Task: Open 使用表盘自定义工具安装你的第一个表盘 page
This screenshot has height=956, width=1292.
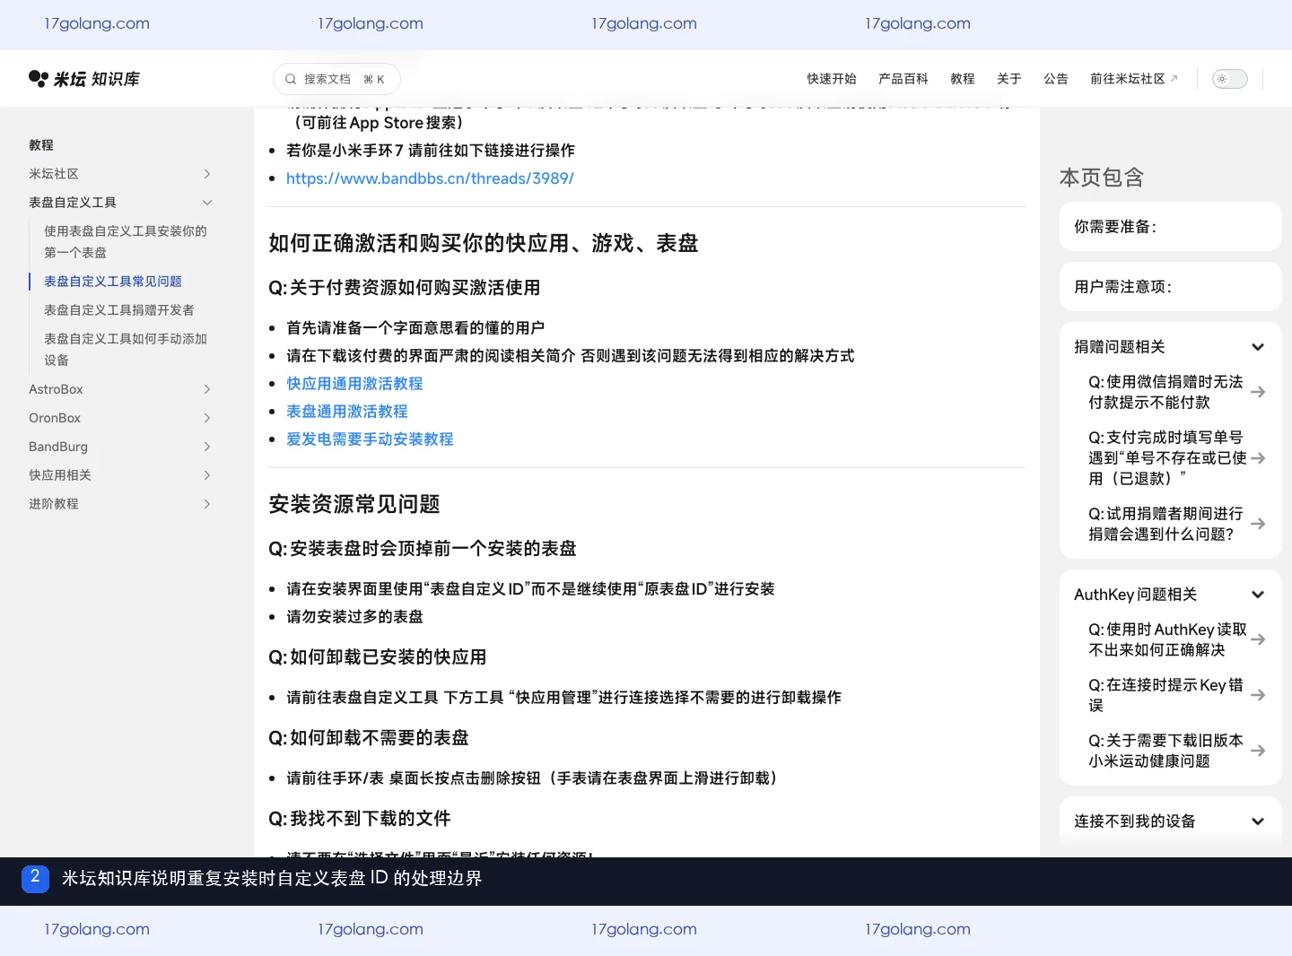Action: tap(126, 242)
